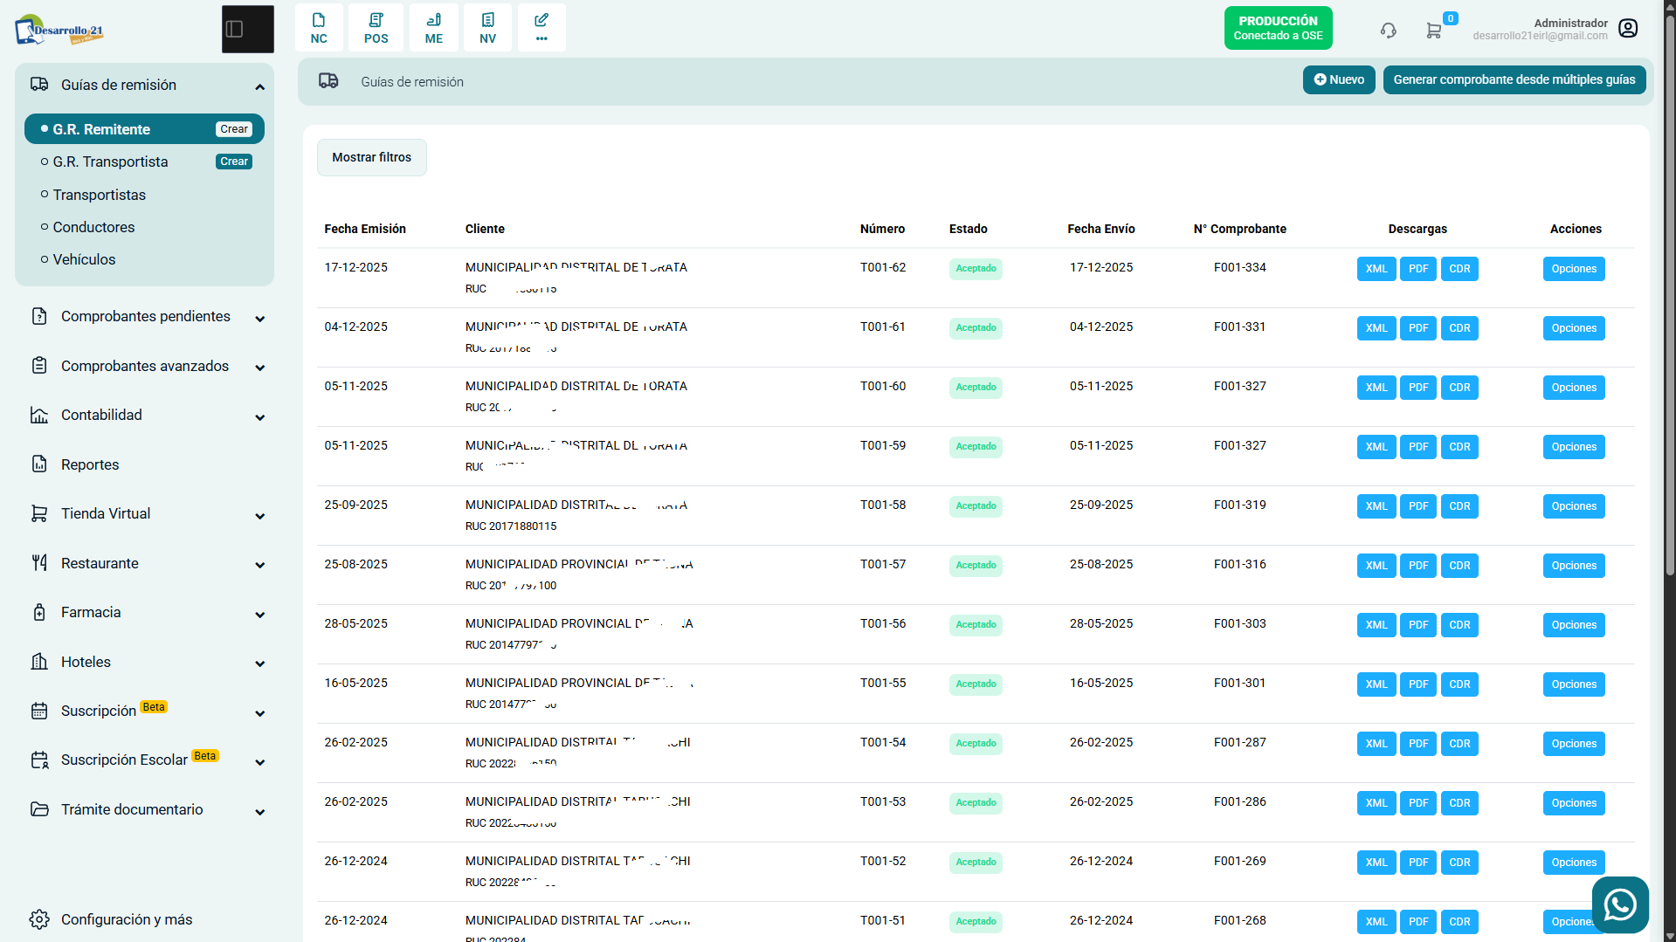Image resolution: width=1676 pixels, height=942 pixels.
Task: Open the ME quick access shortcut
Action: point(434,28)
